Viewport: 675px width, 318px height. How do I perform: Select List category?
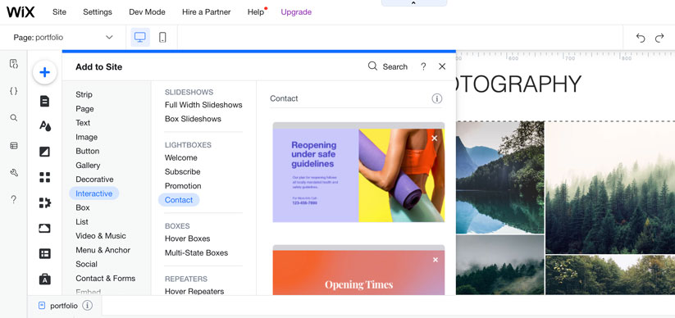82,221
